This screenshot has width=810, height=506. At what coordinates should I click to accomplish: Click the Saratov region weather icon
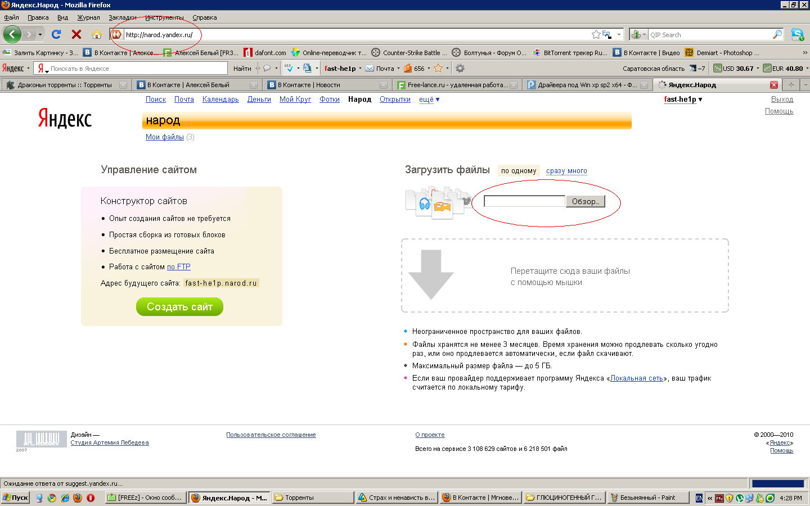693,68
